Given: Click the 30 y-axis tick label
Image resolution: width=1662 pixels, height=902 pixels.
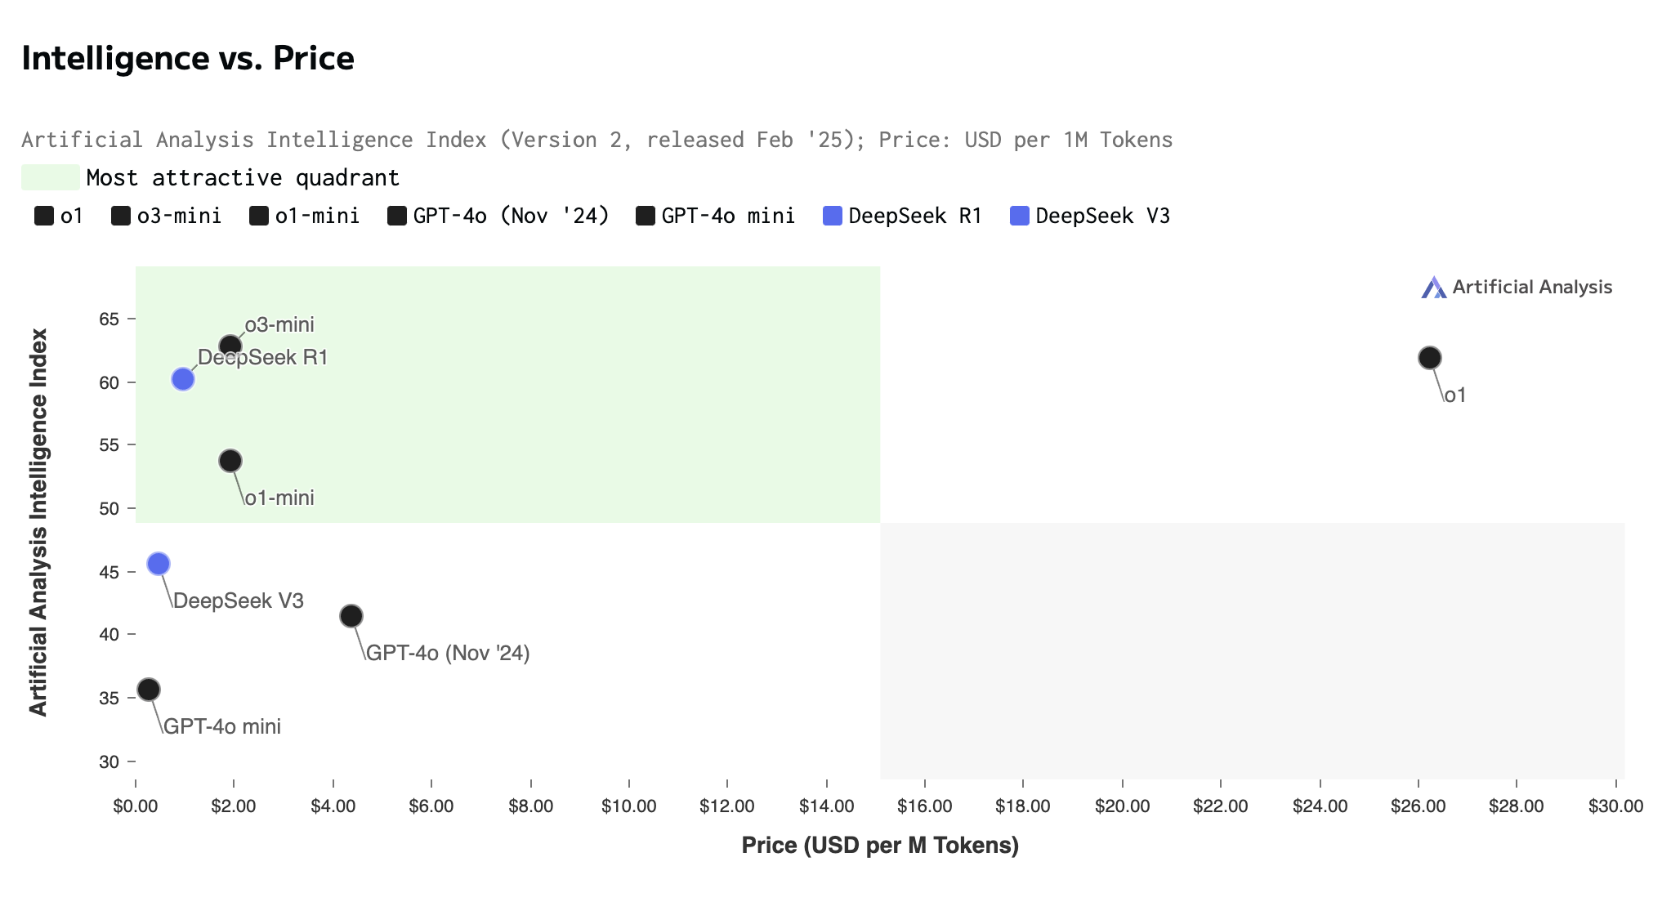Looking at the screenshot, I should [x=109, y=762].
